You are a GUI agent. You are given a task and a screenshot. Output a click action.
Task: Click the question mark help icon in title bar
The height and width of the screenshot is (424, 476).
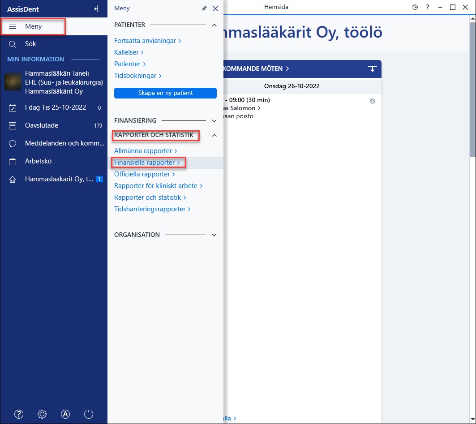tap(428, 7)
